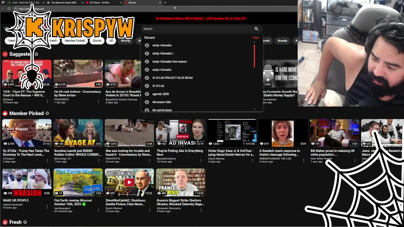Select recent search '3I ATLAS PROJECT BLUE BEAM'
The image size is (404, 227).
[172, 78]
